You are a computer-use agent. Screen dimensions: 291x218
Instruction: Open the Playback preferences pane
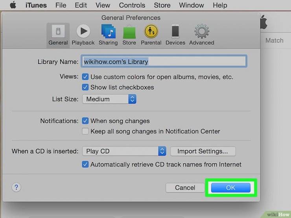pos(83,35)
